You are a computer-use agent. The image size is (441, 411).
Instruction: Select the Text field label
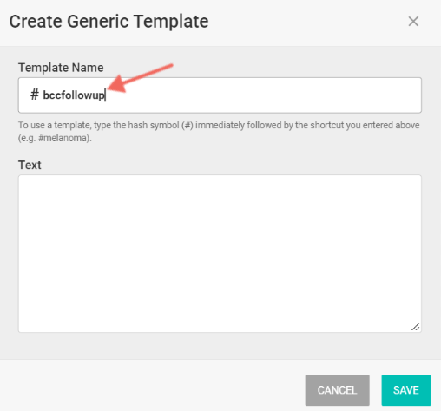[x=30, y=165]
